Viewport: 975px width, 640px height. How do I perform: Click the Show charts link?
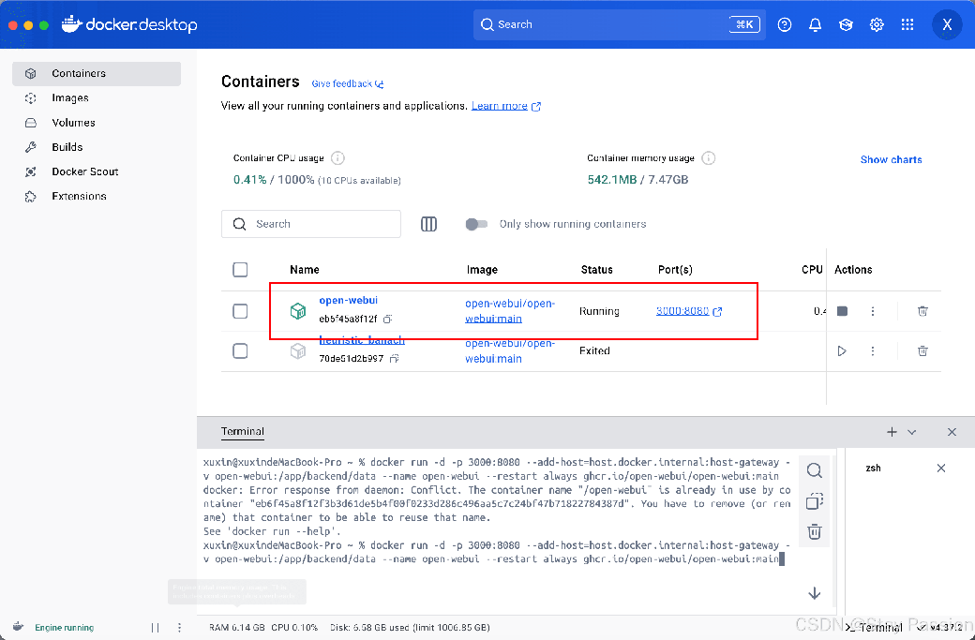[x=891, y=159]
